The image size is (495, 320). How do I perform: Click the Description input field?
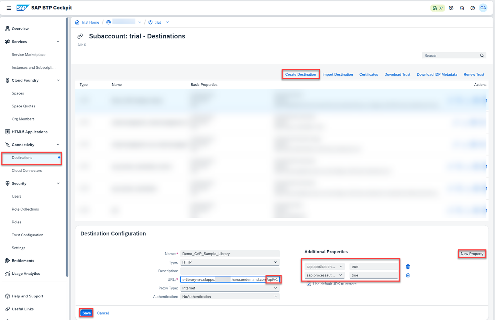(230, 271)
